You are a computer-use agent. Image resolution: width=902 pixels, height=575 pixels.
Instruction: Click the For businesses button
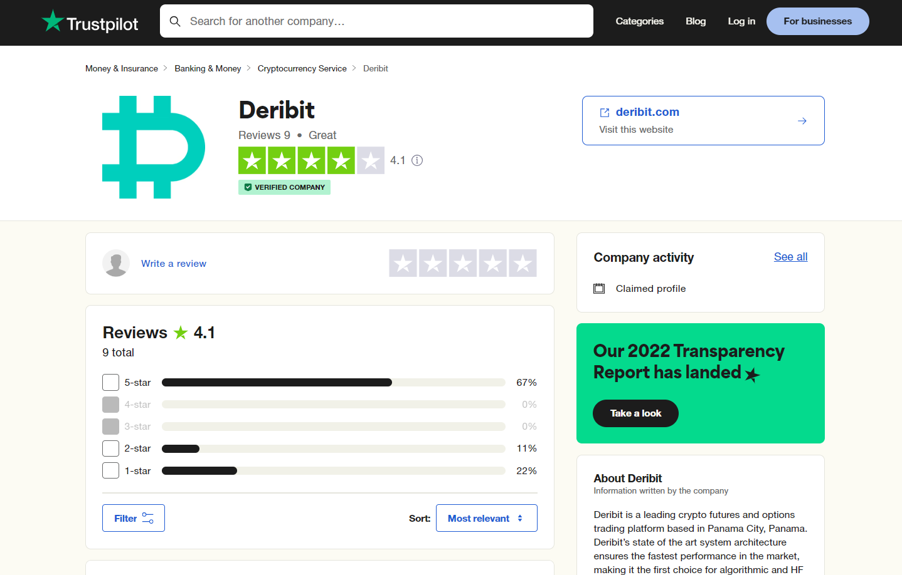tap(818, 21)
